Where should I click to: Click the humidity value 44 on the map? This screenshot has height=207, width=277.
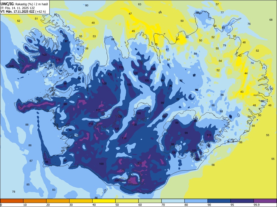(246, 73)
